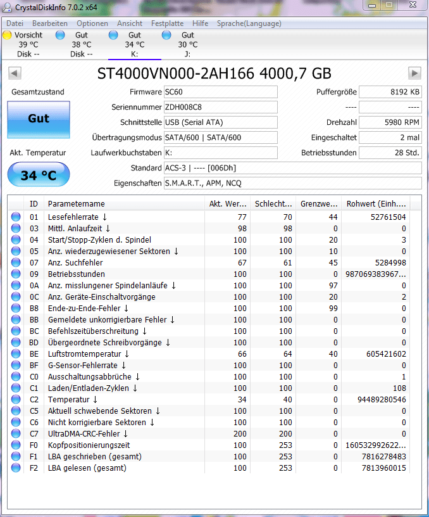Select the K: drive tab
The image size is (429, 517).
tap(135, 44)
